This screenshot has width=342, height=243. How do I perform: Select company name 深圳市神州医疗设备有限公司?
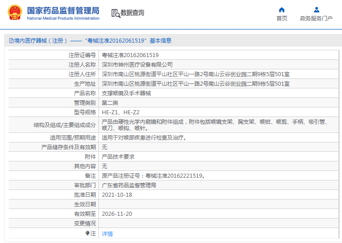pyautogui.click(x=137, y=65)
